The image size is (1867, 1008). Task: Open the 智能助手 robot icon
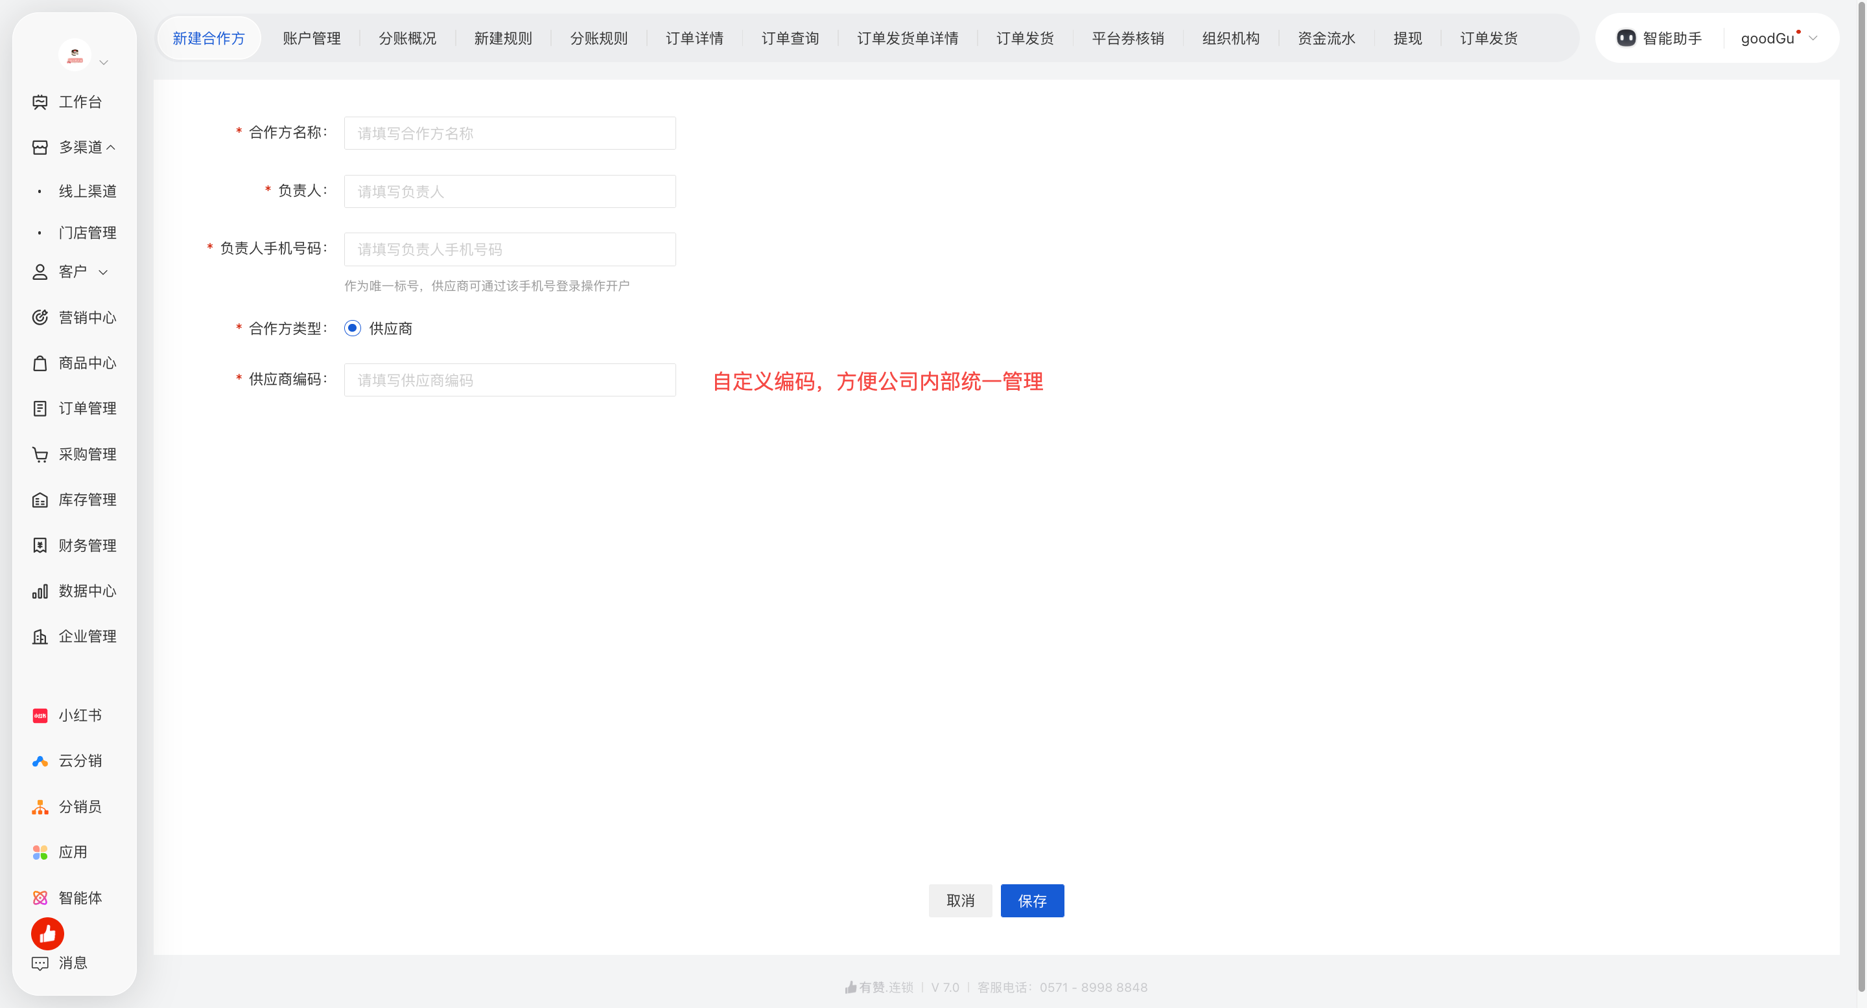point(1626,38)
